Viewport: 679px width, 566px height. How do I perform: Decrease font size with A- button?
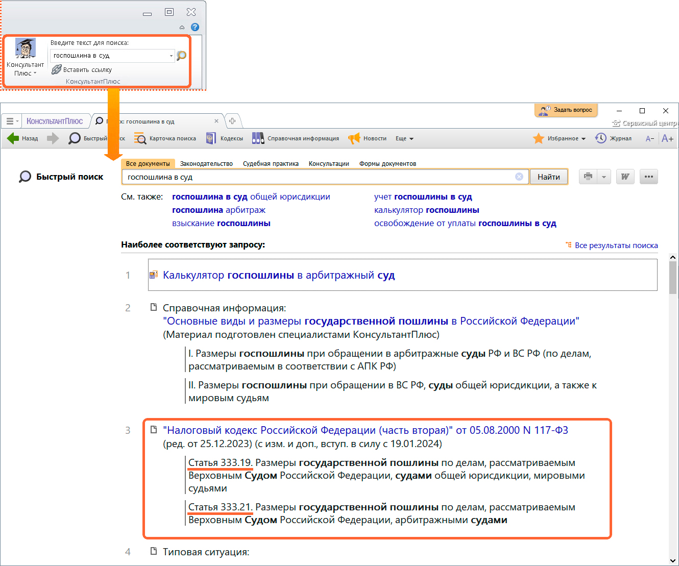649,138
